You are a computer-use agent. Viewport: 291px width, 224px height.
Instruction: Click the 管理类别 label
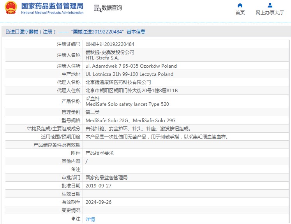click(71, 112)
